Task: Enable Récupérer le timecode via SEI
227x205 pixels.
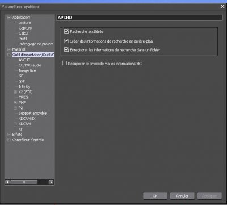Action: coord(65,63)
